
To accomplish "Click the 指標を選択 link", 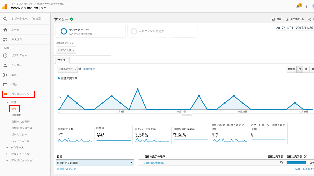I will coord(89,69).
